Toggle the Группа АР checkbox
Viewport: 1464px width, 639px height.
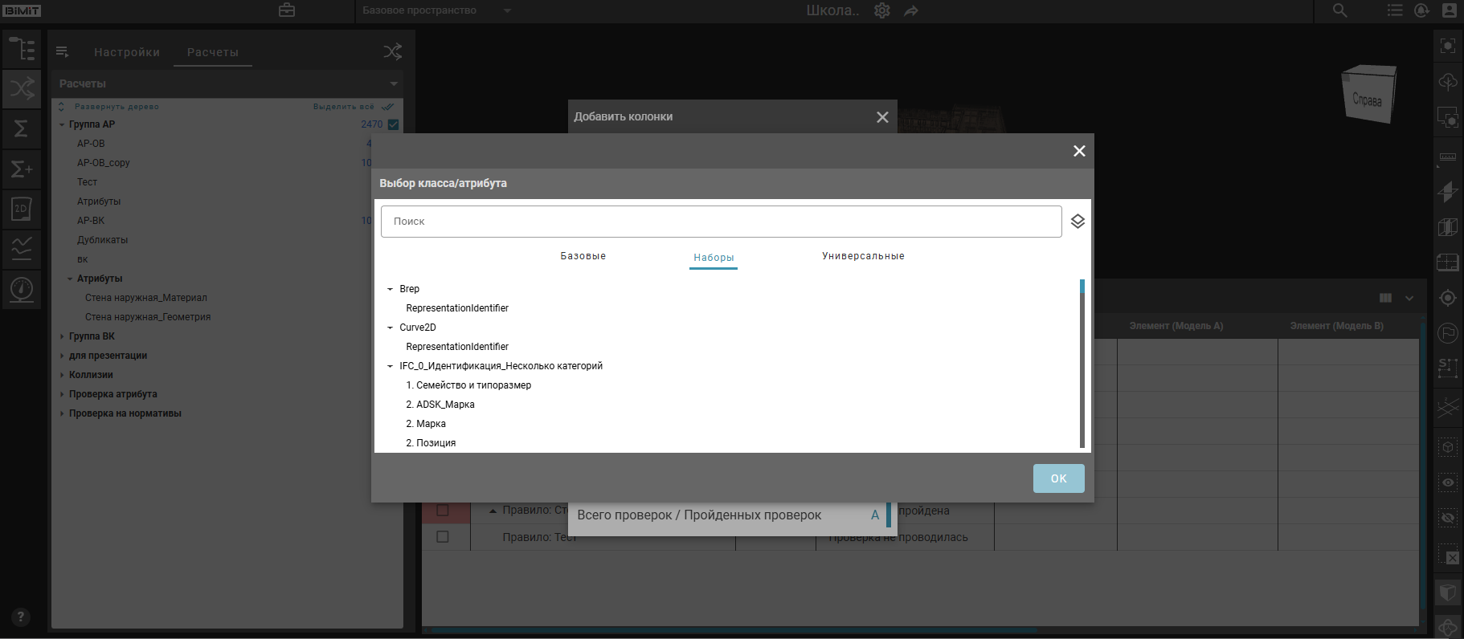click(394, 124)
